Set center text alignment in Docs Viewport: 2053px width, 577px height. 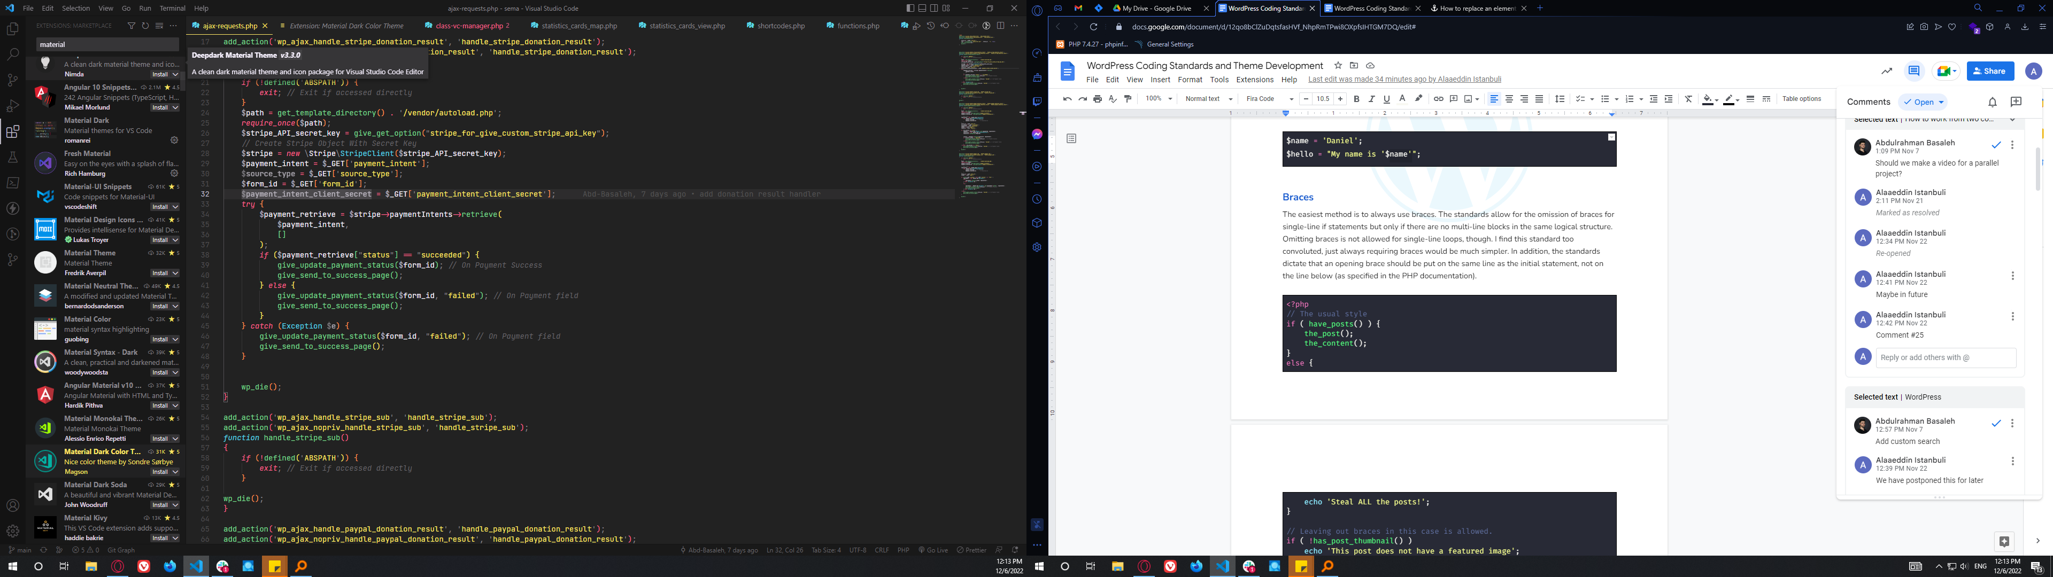tap(1509, 99)
